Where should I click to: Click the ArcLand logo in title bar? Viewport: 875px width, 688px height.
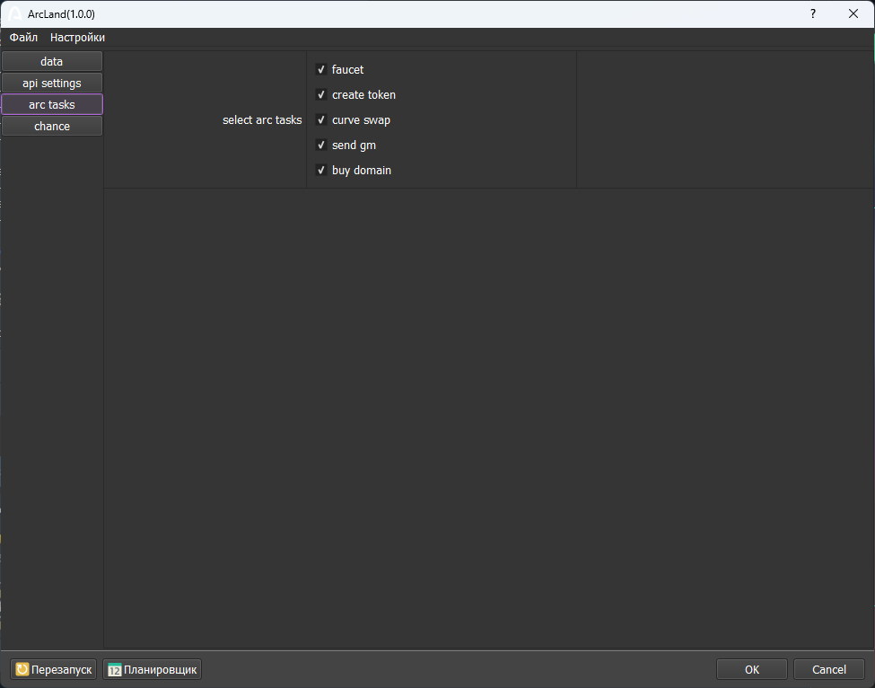(x=15, y=14)
